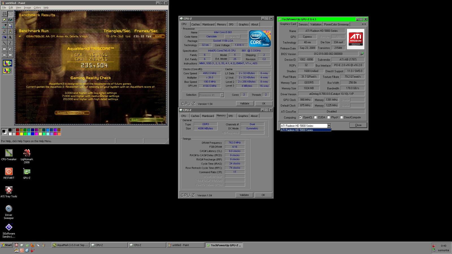This screenshot has height=254, width=452.
Task: Uncheck the OpenCL checkbox in GPU-Z
Action: (x=301, y=117)
